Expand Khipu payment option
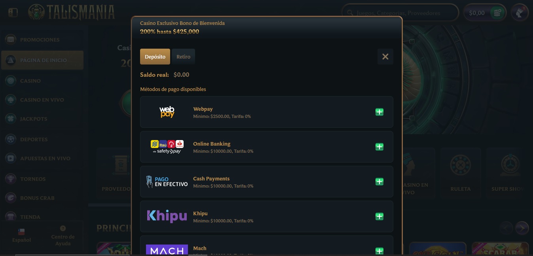 click(379, 216)
